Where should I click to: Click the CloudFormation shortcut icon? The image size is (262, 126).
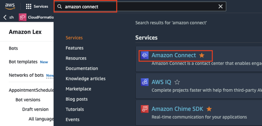23,17
